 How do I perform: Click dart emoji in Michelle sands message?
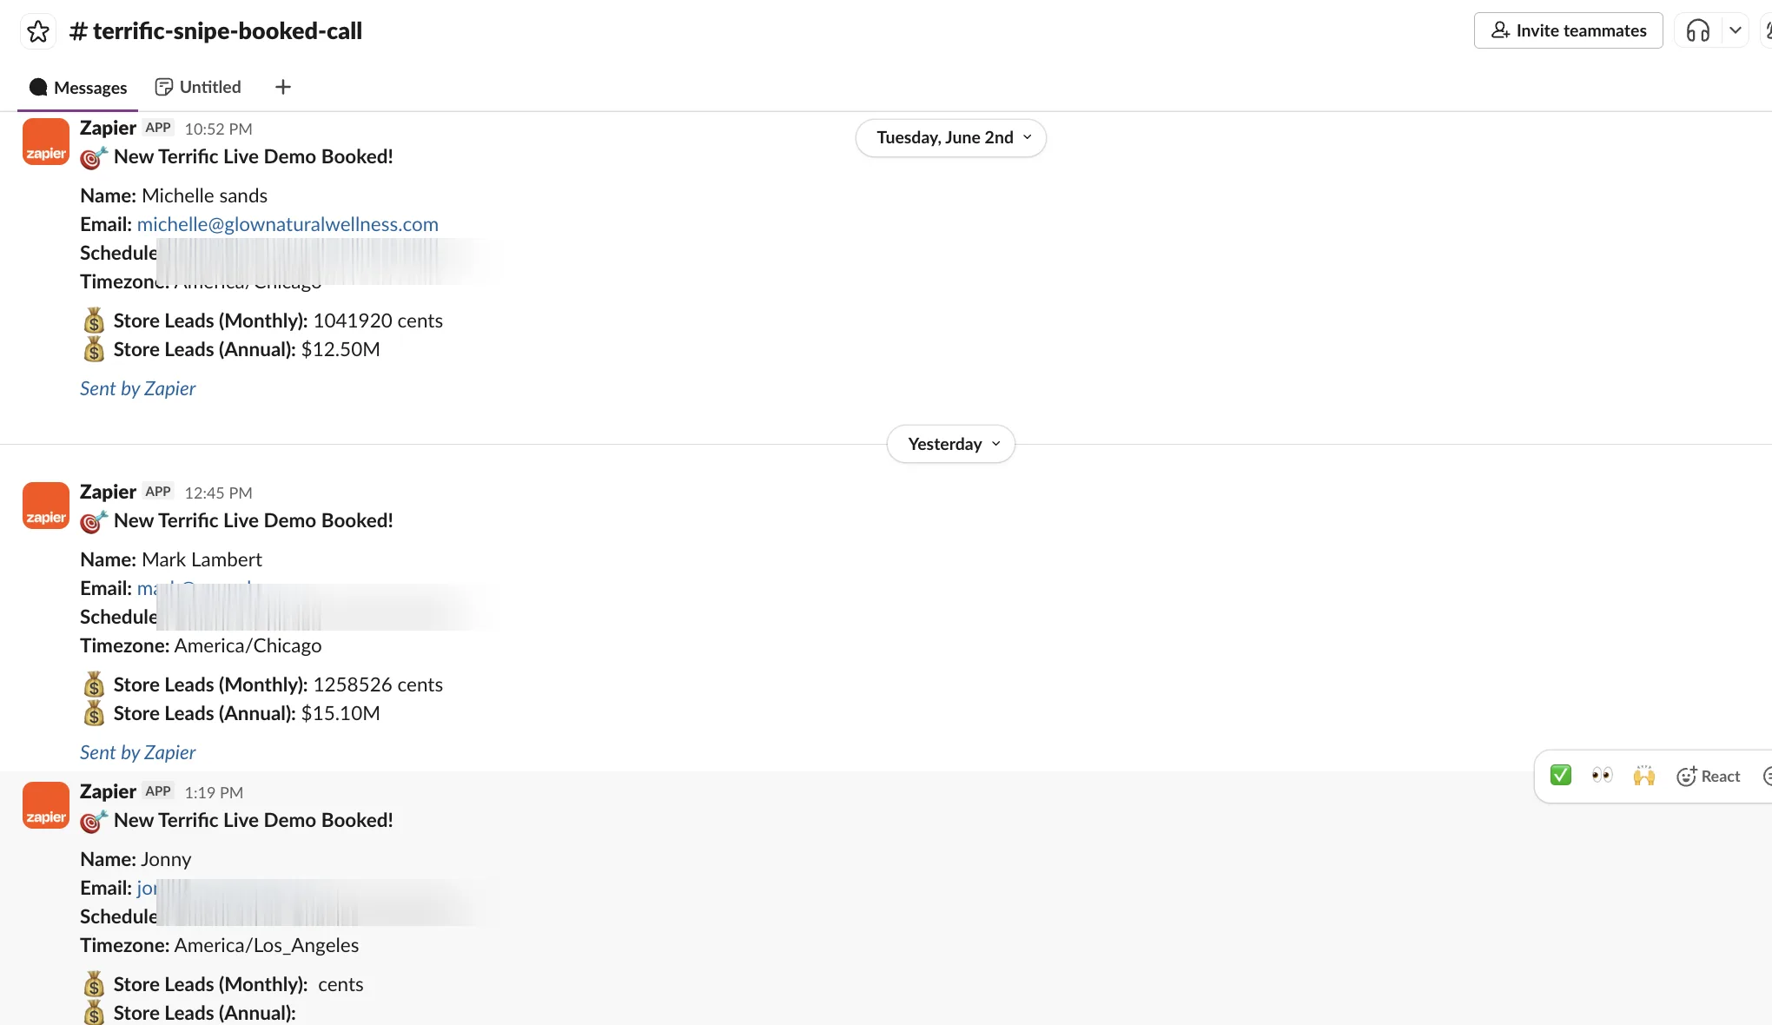[94, 157]
